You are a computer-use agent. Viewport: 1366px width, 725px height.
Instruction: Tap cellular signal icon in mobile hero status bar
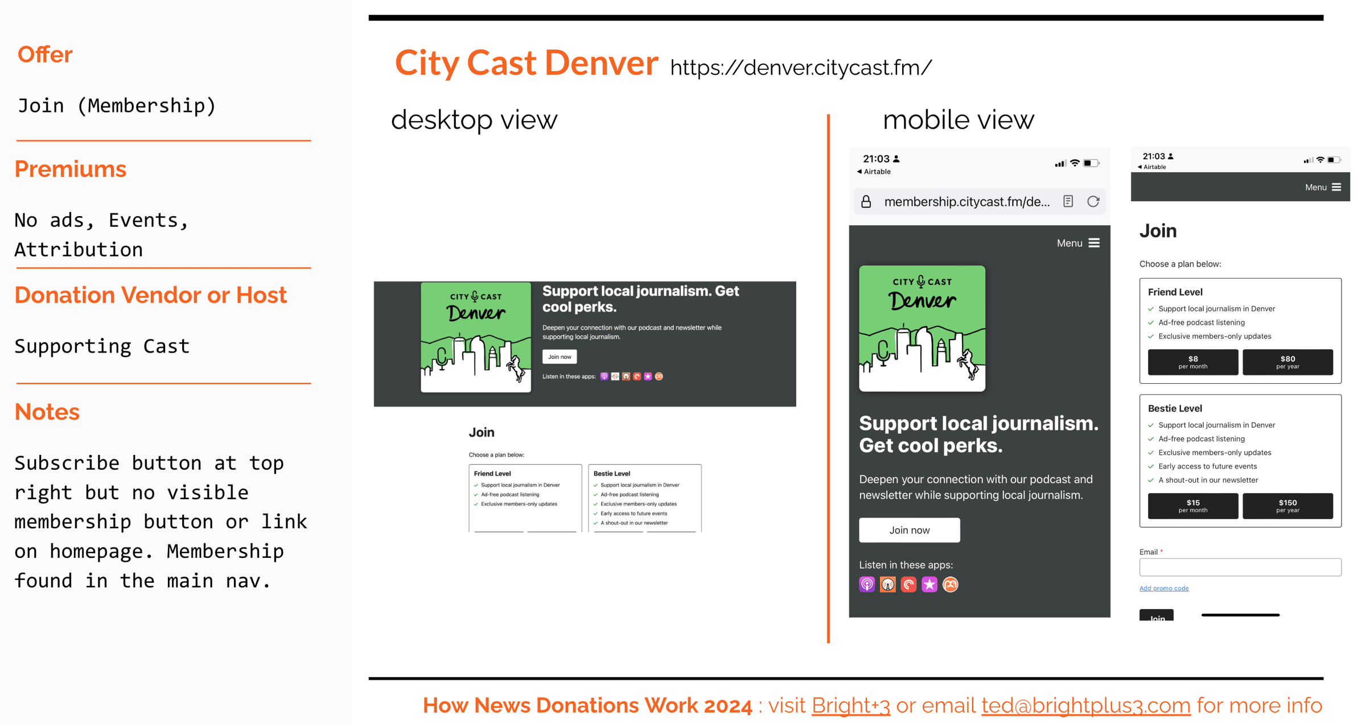pyautogui.click(x=1060, y=164)
